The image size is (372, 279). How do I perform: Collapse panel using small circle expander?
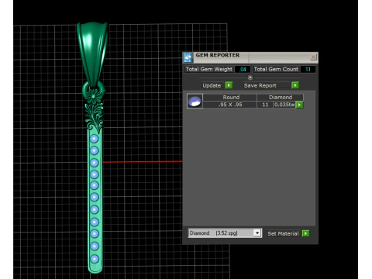point(250,77)
